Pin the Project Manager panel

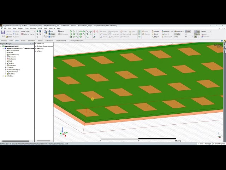click(x=31, y=44)
